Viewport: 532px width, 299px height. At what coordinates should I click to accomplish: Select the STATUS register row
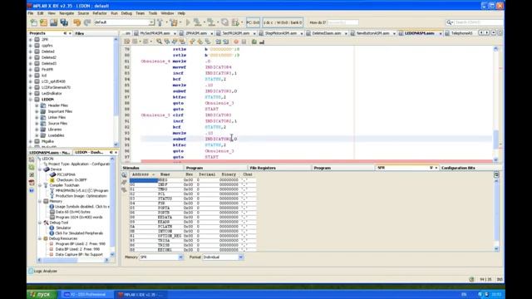pyautogui.click(x=192, y=199)
